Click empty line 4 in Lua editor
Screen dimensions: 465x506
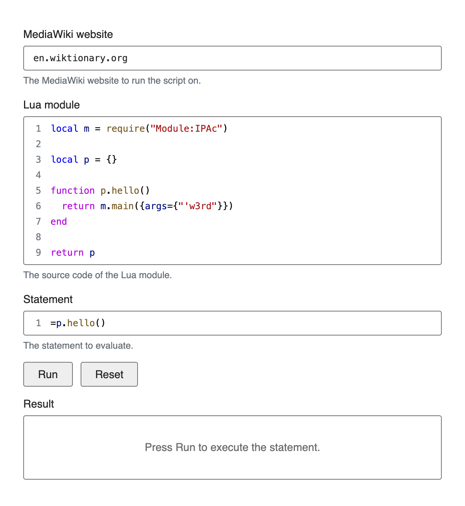[x=232, y=175]
